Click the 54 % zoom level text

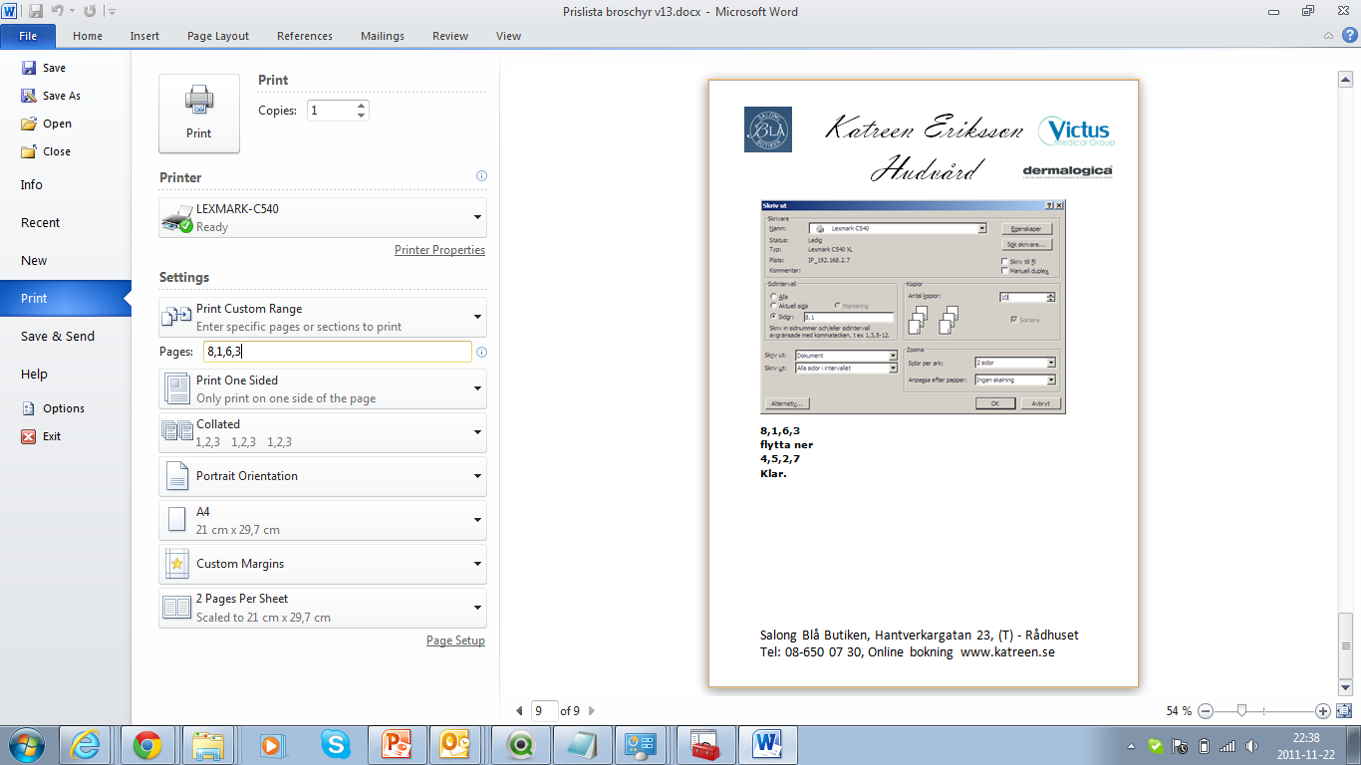pyautogui.click(x=1179, y=711)
